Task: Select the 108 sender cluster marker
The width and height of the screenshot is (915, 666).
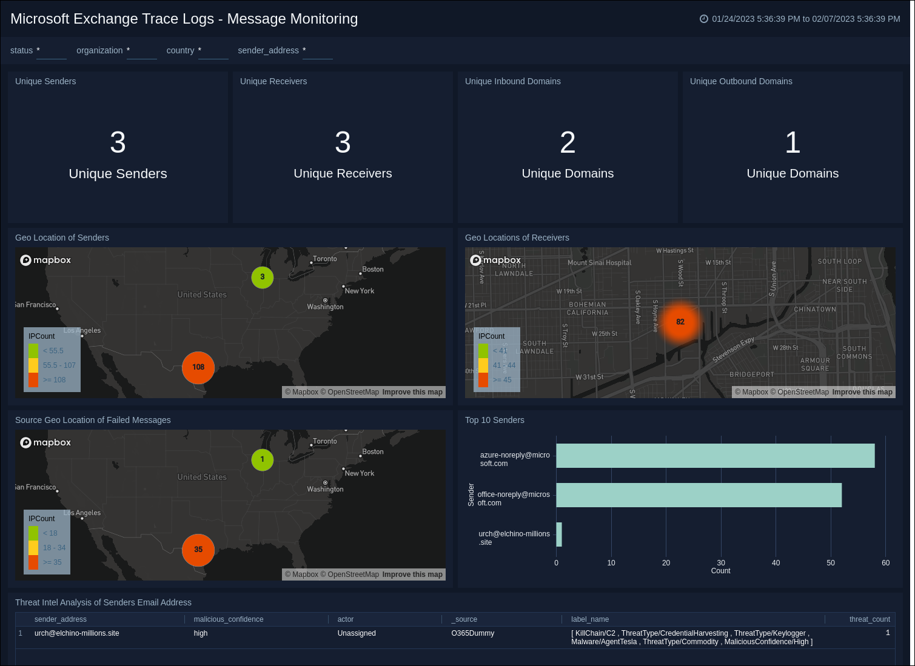Action: [198, 368]
